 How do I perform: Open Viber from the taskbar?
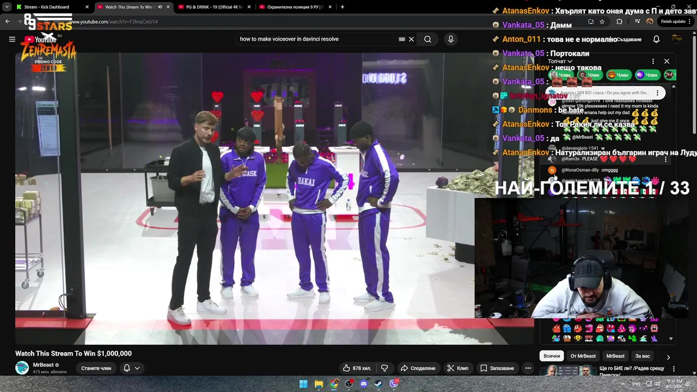pos(394,384)
